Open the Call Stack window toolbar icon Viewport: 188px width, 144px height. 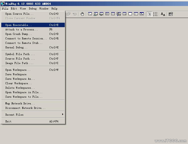119,14
